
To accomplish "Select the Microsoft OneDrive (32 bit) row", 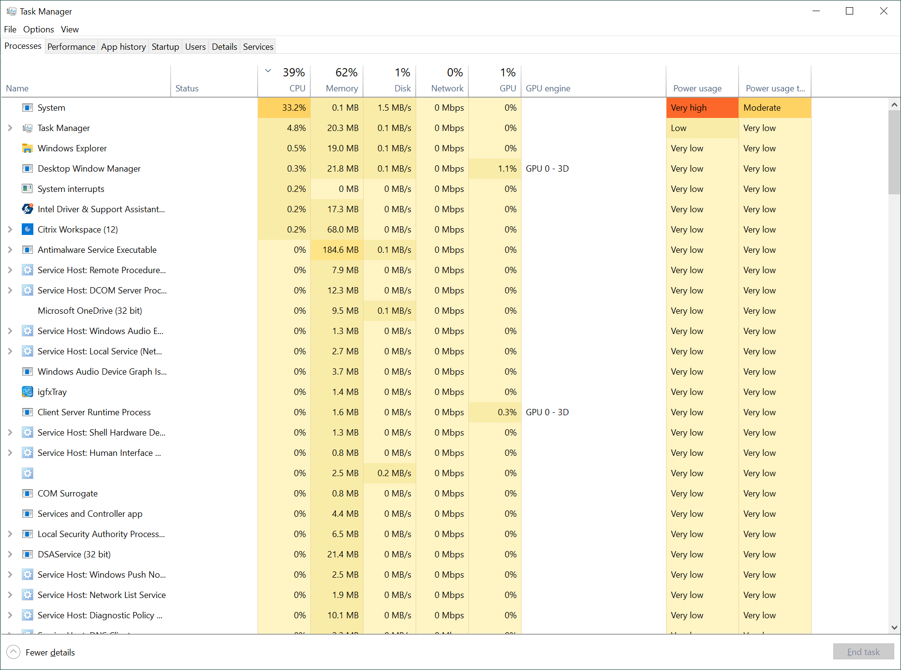I will click(406, 311).
